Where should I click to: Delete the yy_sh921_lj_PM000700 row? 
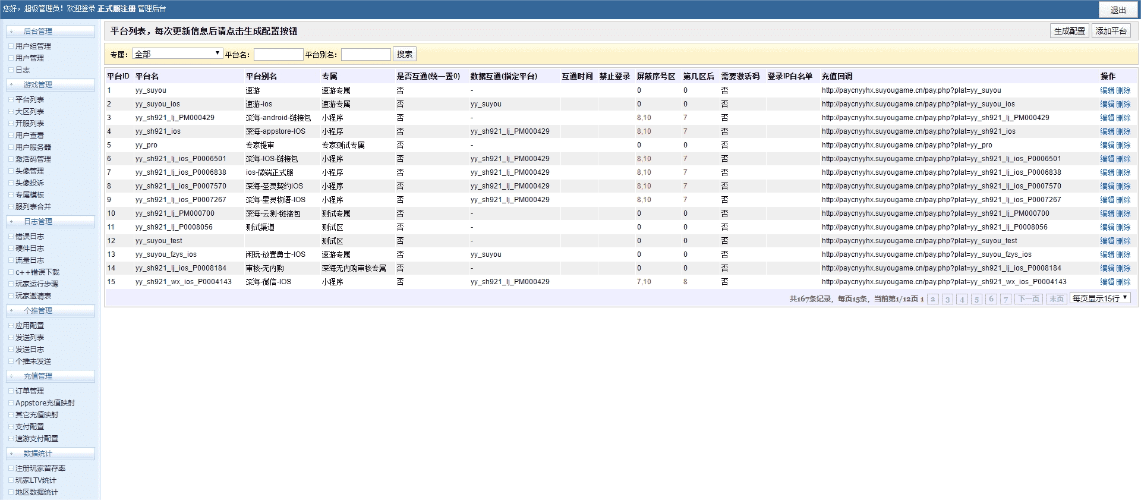tap(1123, 213)
